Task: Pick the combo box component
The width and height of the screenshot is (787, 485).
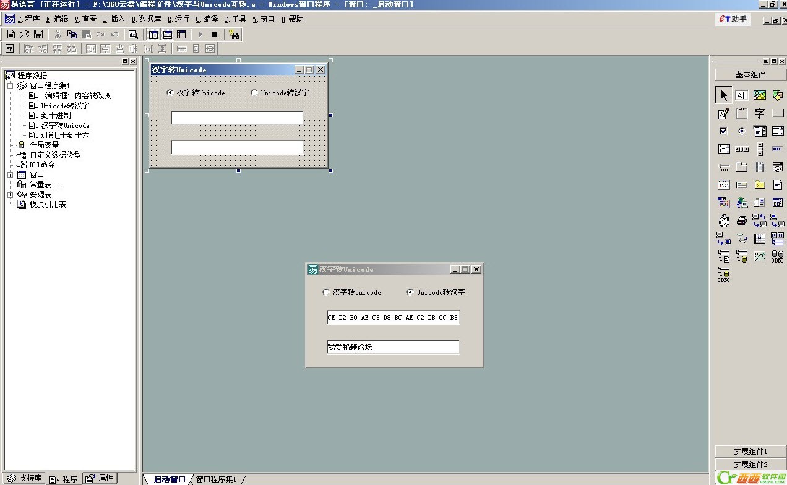Action: tap(759, 131)
